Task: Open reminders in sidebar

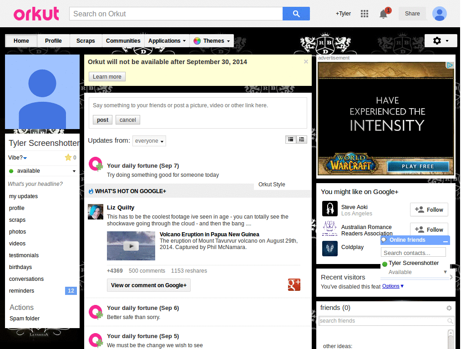Action: [22, 291]
